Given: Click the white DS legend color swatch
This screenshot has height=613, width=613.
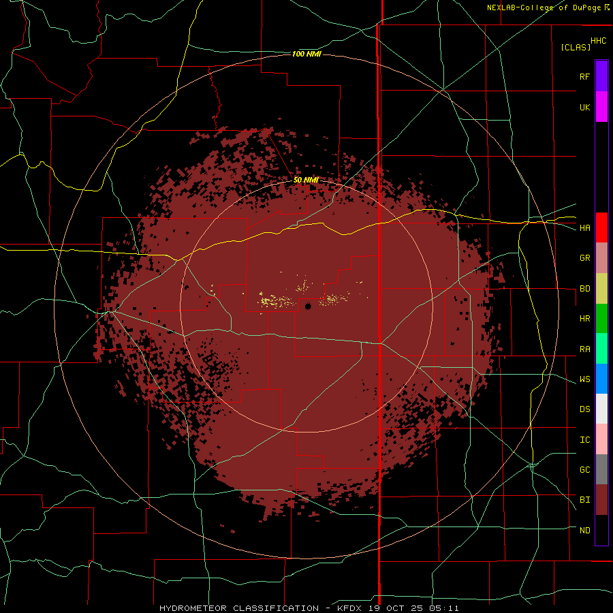Looking at the screenshot, I should click(601, 409).
